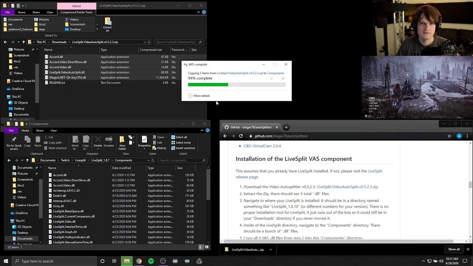The height and width of the screenshot is (266, 473).
Task: Open the View tab in zip window
Action: coord(50,12)
